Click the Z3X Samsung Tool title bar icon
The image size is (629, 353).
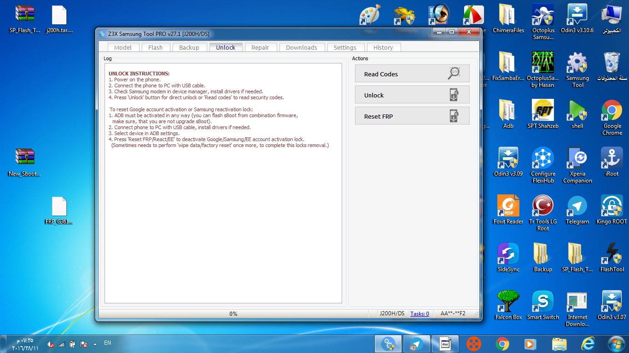[102, 34]
